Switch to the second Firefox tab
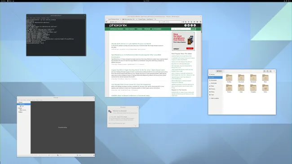The width and height of the screenshot is (292, 164). click(x=130, y=19)
